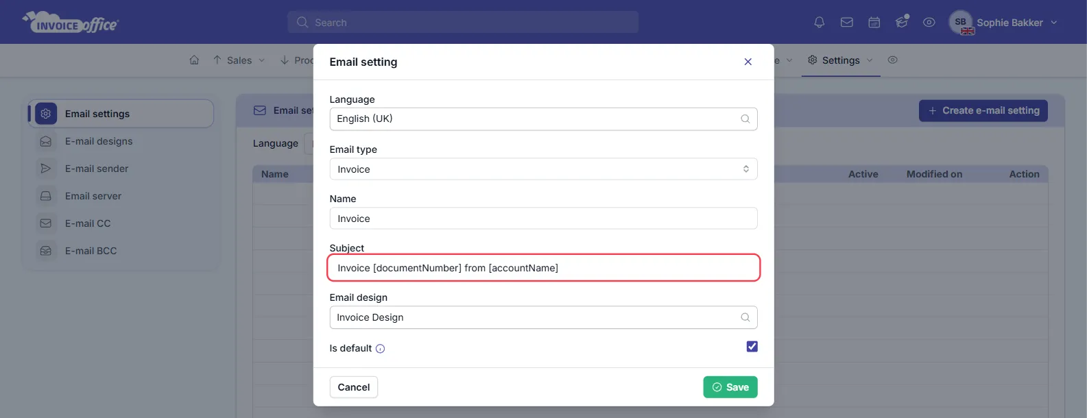Click the Cancel button
1087x418 pixels.
(x=354, y=387)
